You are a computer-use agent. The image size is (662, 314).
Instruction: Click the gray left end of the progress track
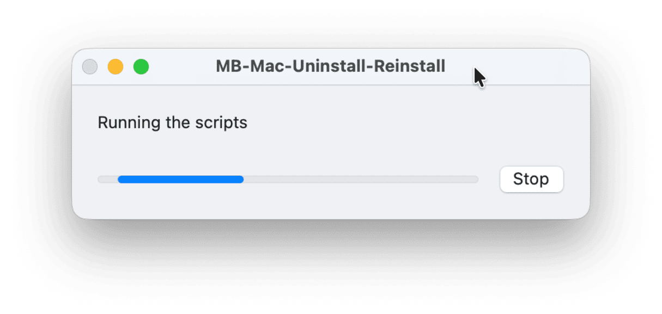pyautogui.click(x=107, y=180)
